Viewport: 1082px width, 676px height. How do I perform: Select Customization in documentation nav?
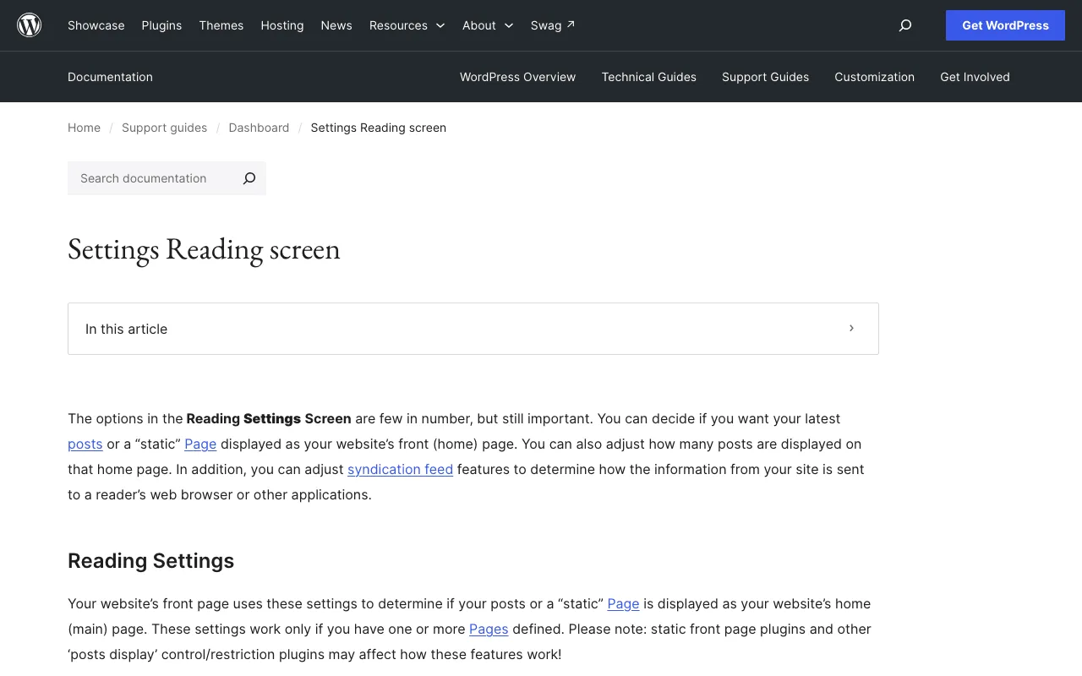click(x=874, y=77)
